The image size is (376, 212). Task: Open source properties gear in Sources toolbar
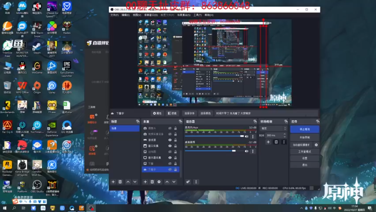[x=159, y=182]
